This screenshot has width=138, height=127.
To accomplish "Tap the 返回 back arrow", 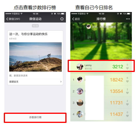I will point(76,19).
